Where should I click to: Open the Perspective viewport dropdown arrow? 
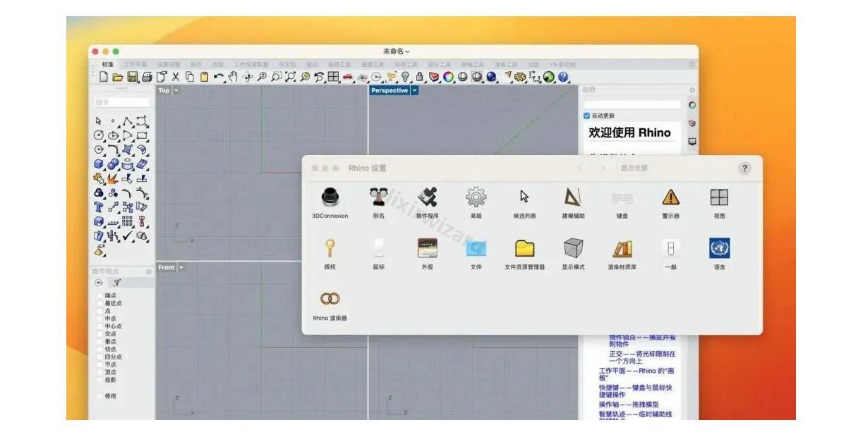(x=415, y=90)
